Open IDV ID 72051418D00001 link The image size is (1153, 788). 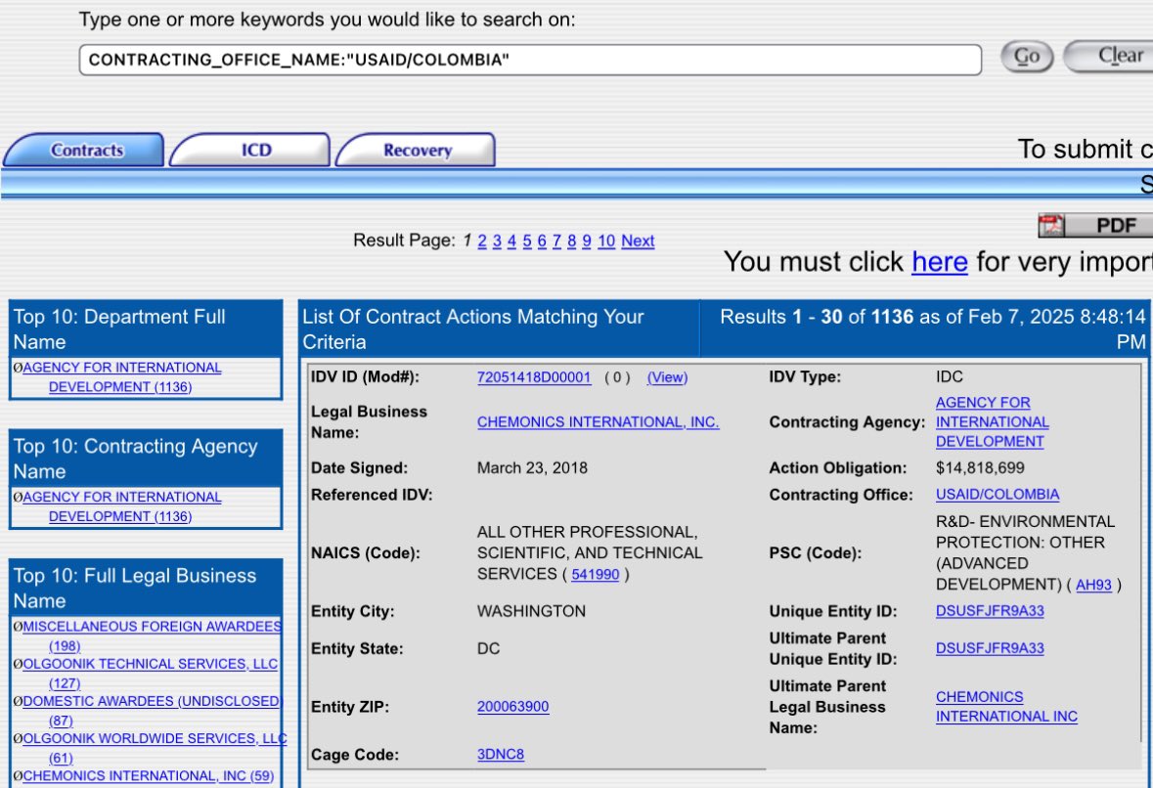pos(534,377)
